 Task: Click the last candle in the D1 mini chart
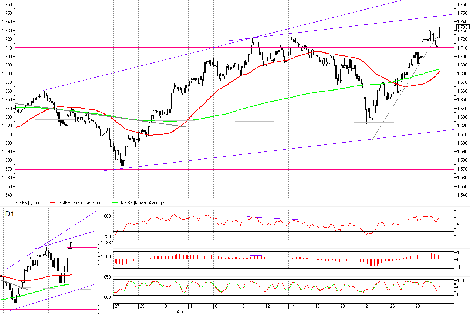pyautogui.click(x=71, y=245)
